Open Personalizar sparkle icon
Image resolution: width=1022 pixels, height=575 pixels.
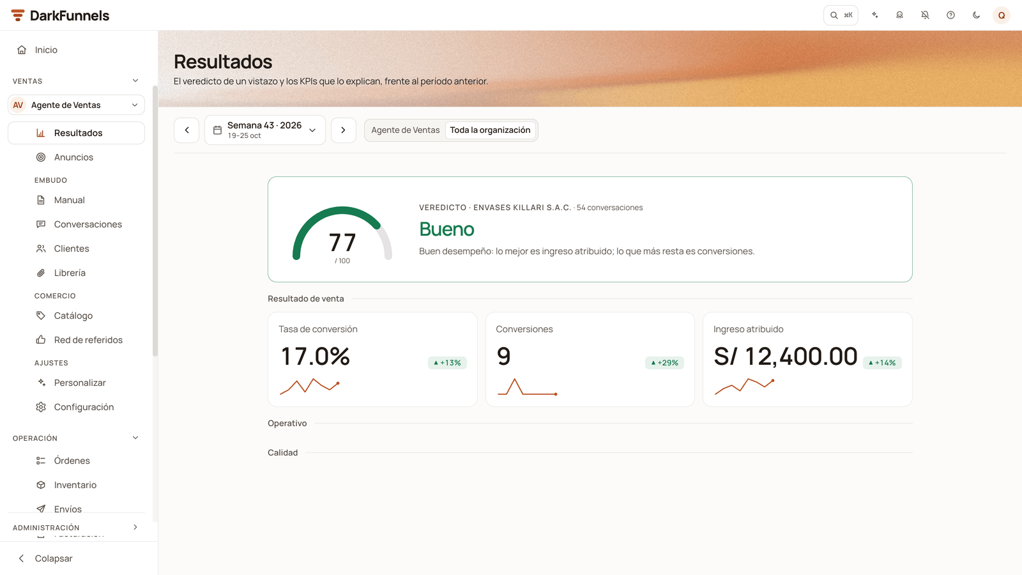[x=41, y=383]
